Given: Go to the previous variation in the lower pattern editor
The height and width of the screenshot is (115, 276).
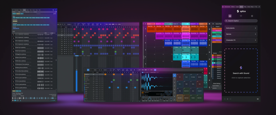Looking at the screenshot, I should pos(99,70).
